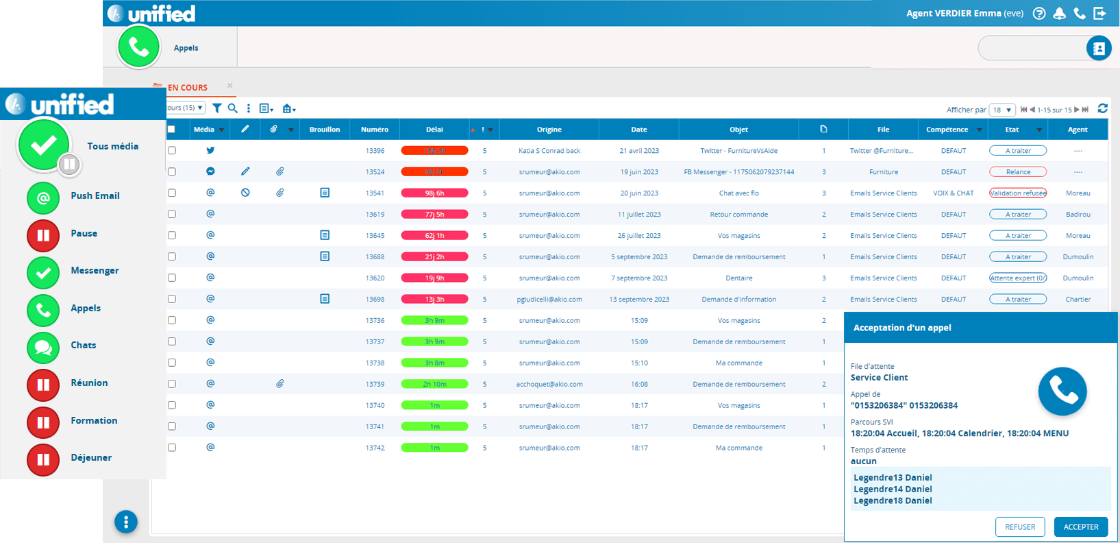Screen dimensions: 1120x543
Task: Go to next results page
Action: 1076,110
